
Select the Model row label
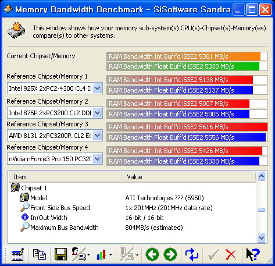[38, 198]
